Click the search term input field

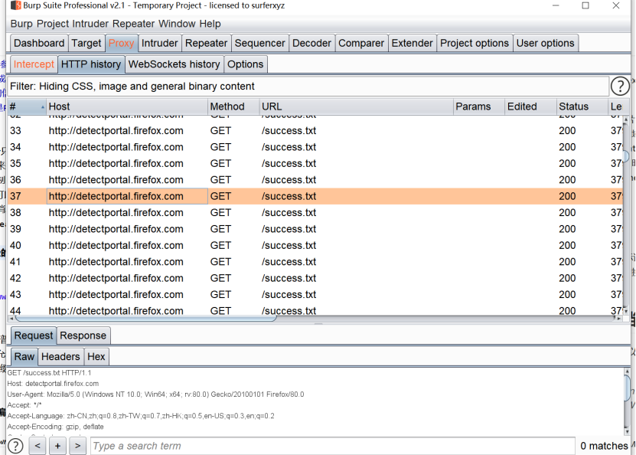click(x=331, y=446)
